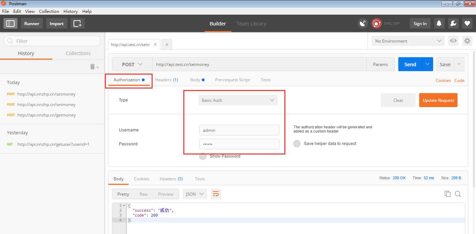The width and height of the screenshot is (476, 234).
Task: Open settings wrench icon
Action: point(453,23)
